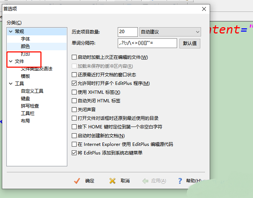Viewport: 253px width, 198px height.
Task: Confirm with the 确定 button
Action: click(84, 181)
